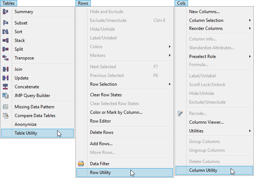Click Color or Mark by Column...
The width and height of the screenshot is (254, 178).
click(x=116, y=112)
